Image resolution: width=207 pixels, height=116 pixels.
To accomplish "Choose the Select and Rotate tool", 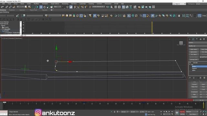I will click(x=45, y=7).
